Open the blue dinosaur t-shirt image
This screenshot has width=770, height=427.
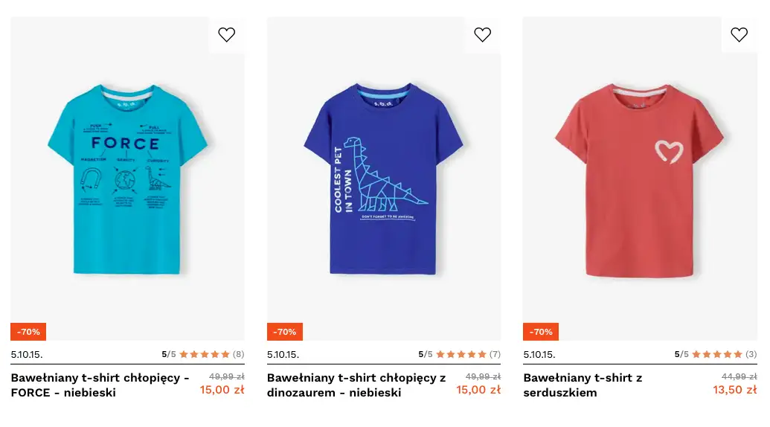(x=383, y=179)
